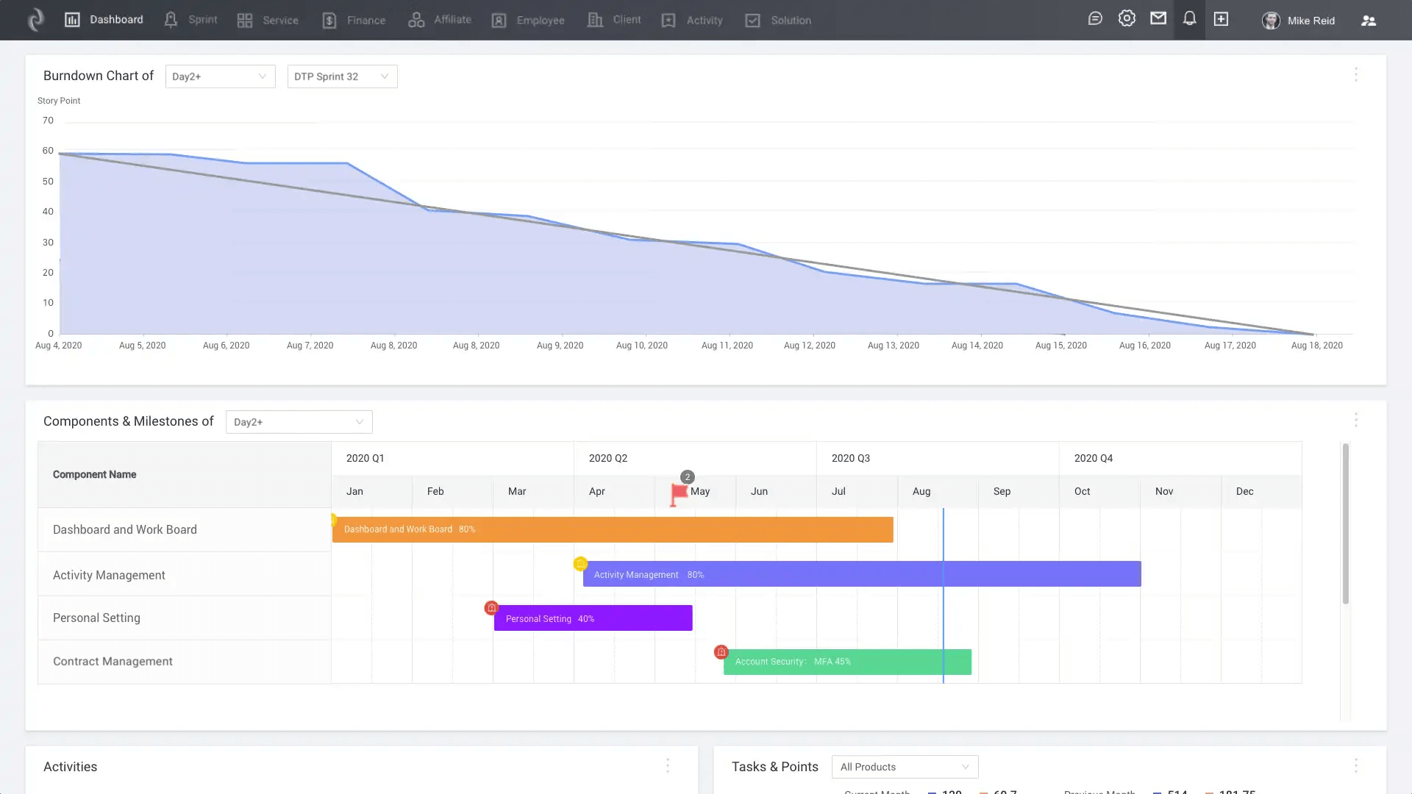Image resolution: width=1412 pixels, height=794 pixels.
Task: Open the mail envelope icon
Action: 1158,19
